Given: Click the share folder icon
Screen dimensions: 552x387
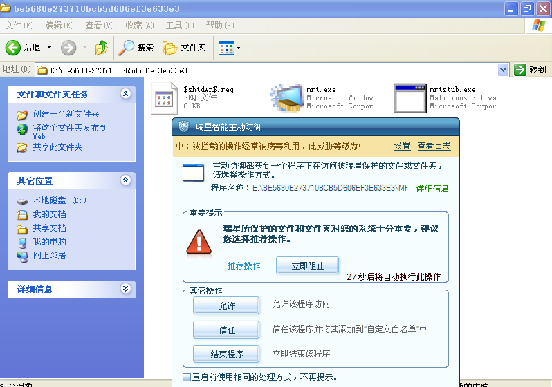Looking at the screenshot, I should (22, 148).
